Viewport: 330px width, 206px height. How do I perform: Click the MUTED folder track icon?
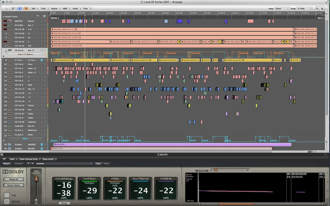pyautogui.click(x=10, y=149)
